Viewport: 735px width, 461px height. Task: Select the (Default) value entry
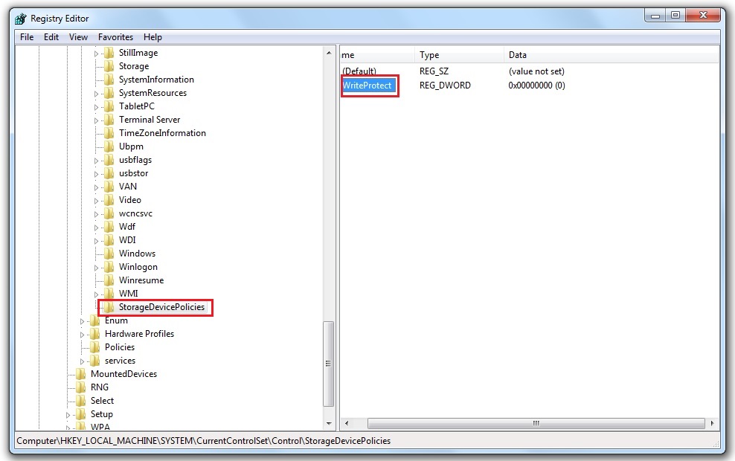point(359,71)
